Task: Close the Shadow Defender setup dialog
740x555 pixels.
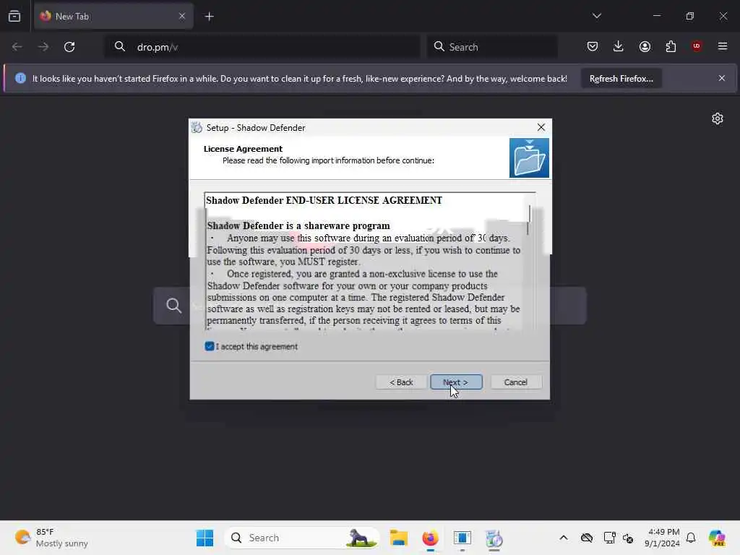Action: click(541, 127)
